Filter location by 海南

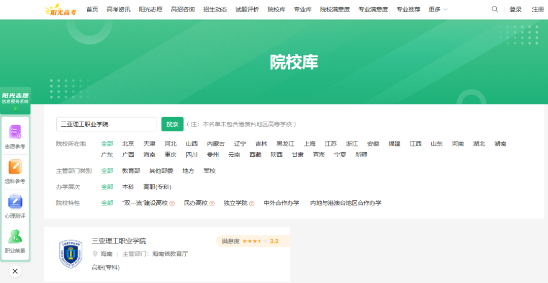point(149,155)
